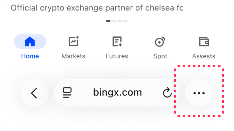Tap the Home house icon
The height and width of the screenshot is (131, 234).
click(x=30, y=42)
